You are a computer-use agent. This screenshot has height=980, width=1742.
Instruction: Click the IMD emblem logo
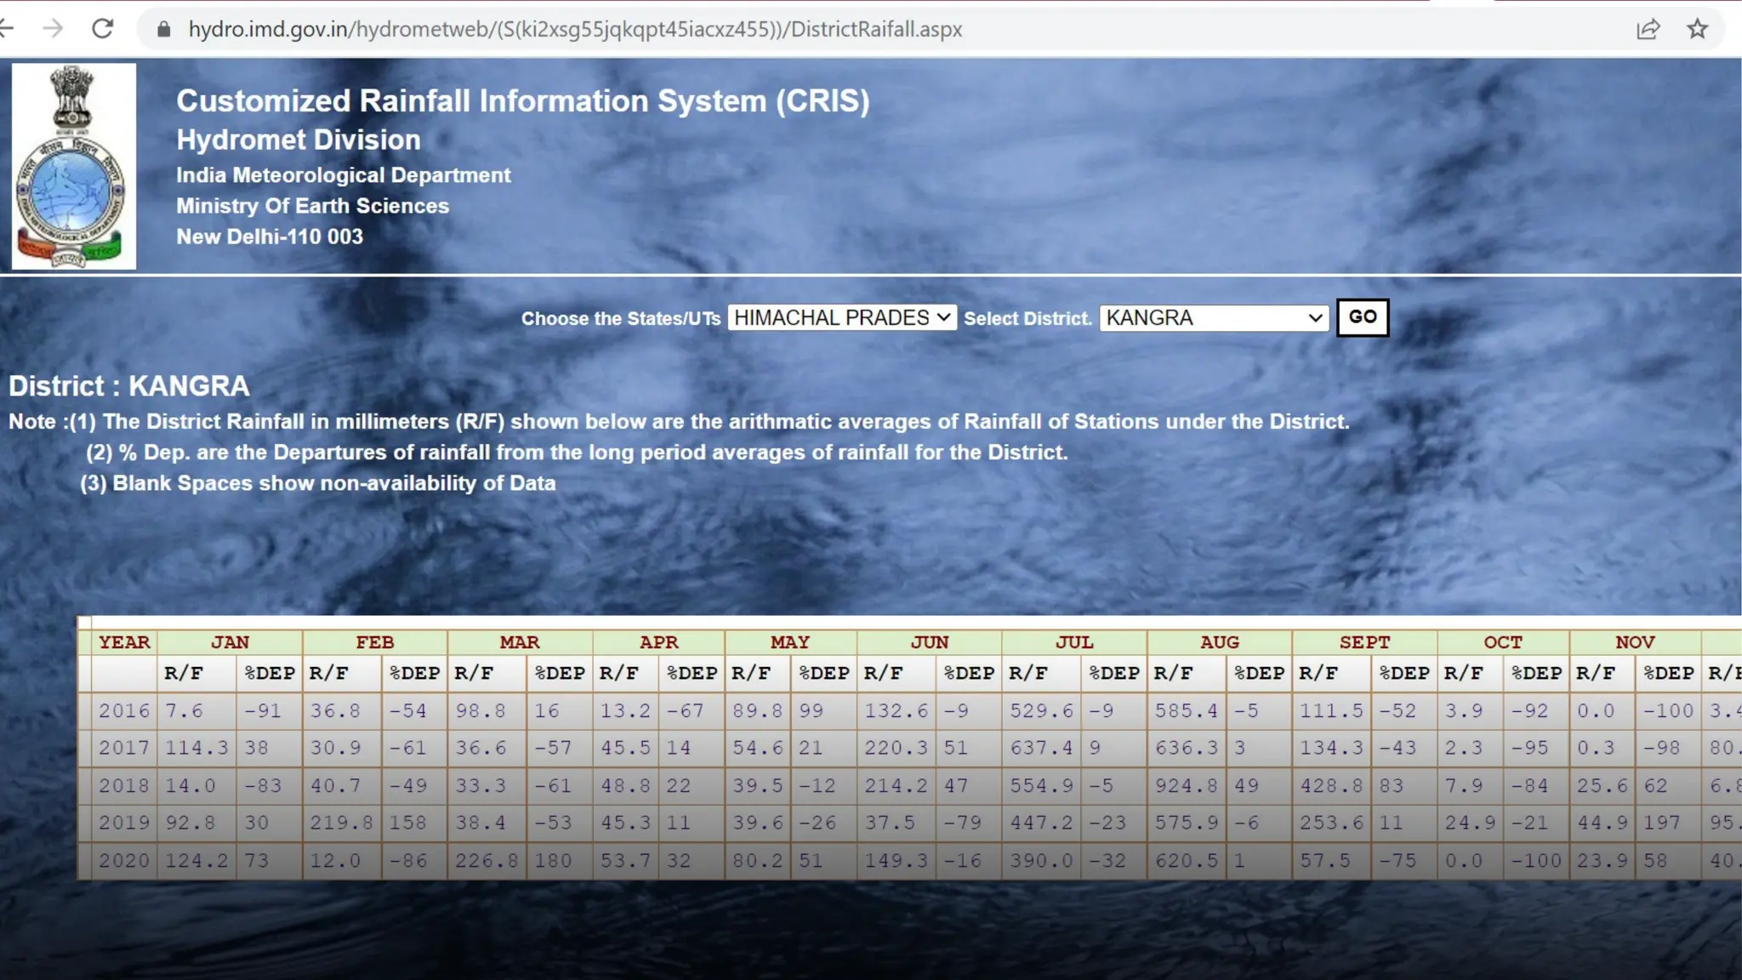click(73, 167)
